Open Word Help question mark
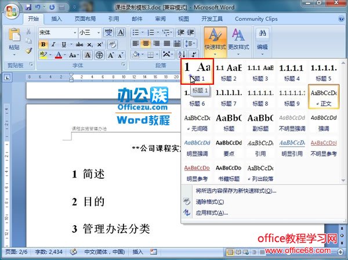 [342, 19]
